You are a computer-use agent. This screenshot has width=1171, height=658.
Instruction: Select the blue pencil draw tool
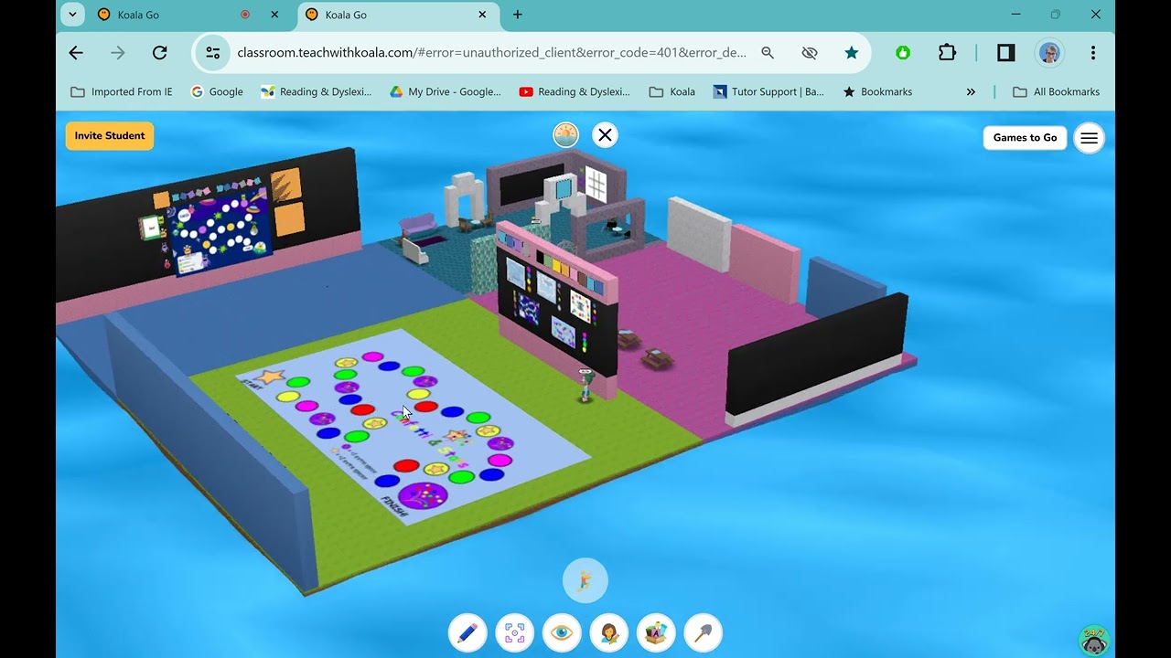click(467, 632)
